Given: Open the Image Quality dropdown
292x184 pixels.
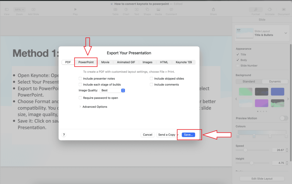Looking at the screenshot, I should click(x=113, y=90).
